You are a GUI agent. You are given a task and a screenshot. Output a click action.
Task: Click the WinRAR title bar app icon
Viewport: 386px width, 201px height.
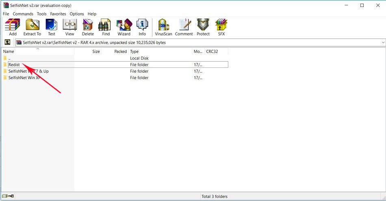point(6,5)
